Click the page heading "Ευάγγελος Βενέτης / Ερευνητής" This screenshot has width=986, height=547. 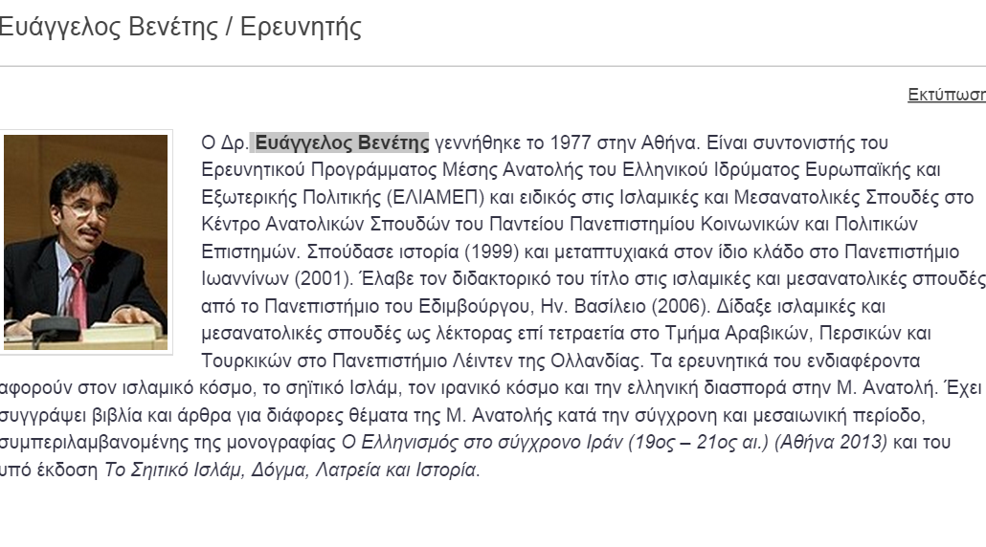pyautogui.click(x=180, y=28)
